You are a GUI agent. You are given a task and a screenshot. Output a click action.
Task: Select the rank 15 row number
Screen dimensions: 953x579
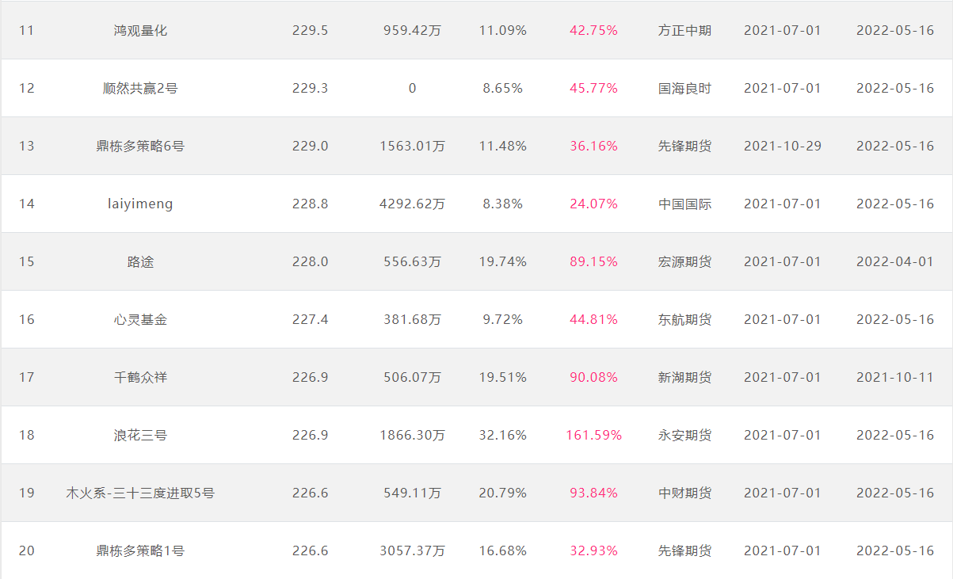(x=27, y=262)
